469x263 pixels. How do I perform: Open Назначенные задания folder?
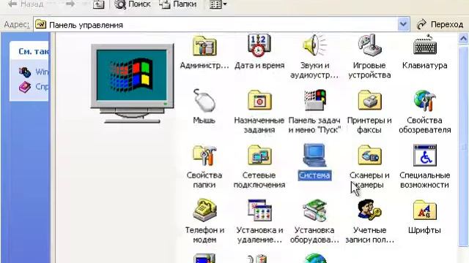pyautogui.click(x=259, y=101)
